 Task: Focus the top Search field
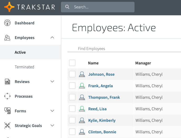click(98, 7)
